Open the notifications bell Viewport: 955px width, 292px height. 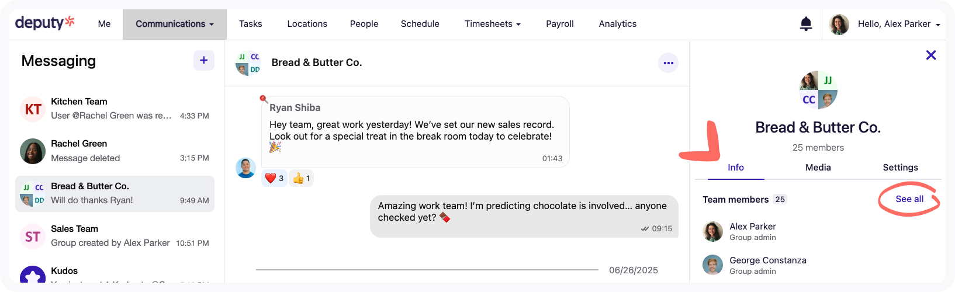coord(806,24)
